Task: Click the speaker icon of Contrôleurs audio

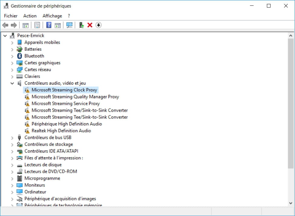Action: (x=19, y=83)
